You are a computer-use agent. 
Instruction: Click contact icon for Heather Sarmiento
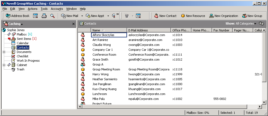pos(83,79)
